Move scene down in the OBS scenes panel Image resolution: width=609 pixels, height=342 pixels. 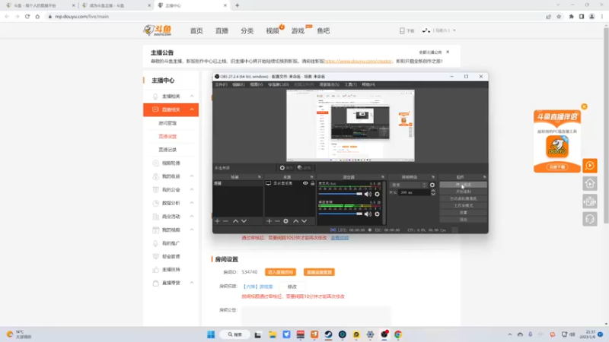click(x=244, y=221)
